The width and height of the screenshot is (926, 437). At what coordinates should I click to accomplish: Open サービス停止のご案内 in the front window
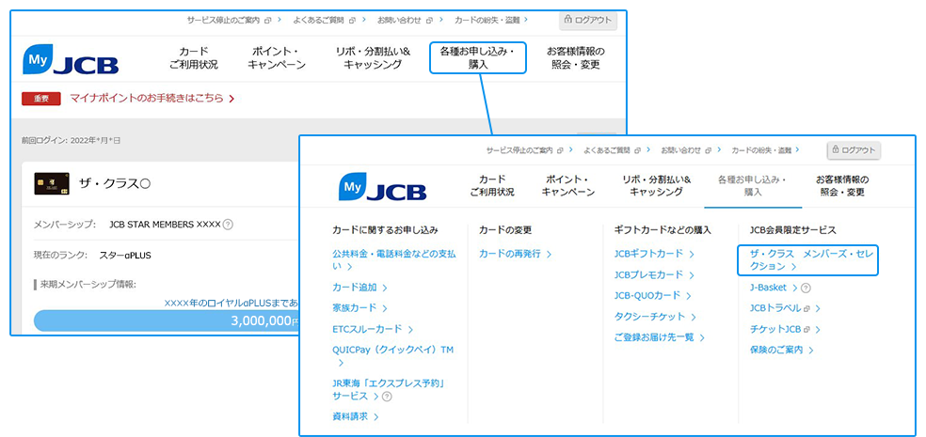click(529, 150)
